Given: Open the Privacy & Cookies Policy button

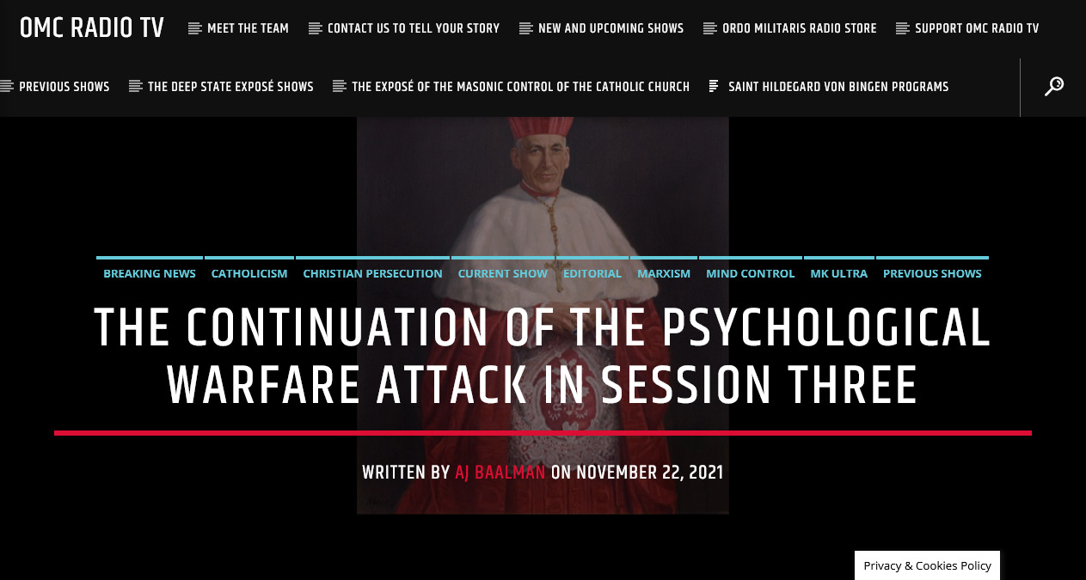Looking at the screenshot, I should pos(927,565).
